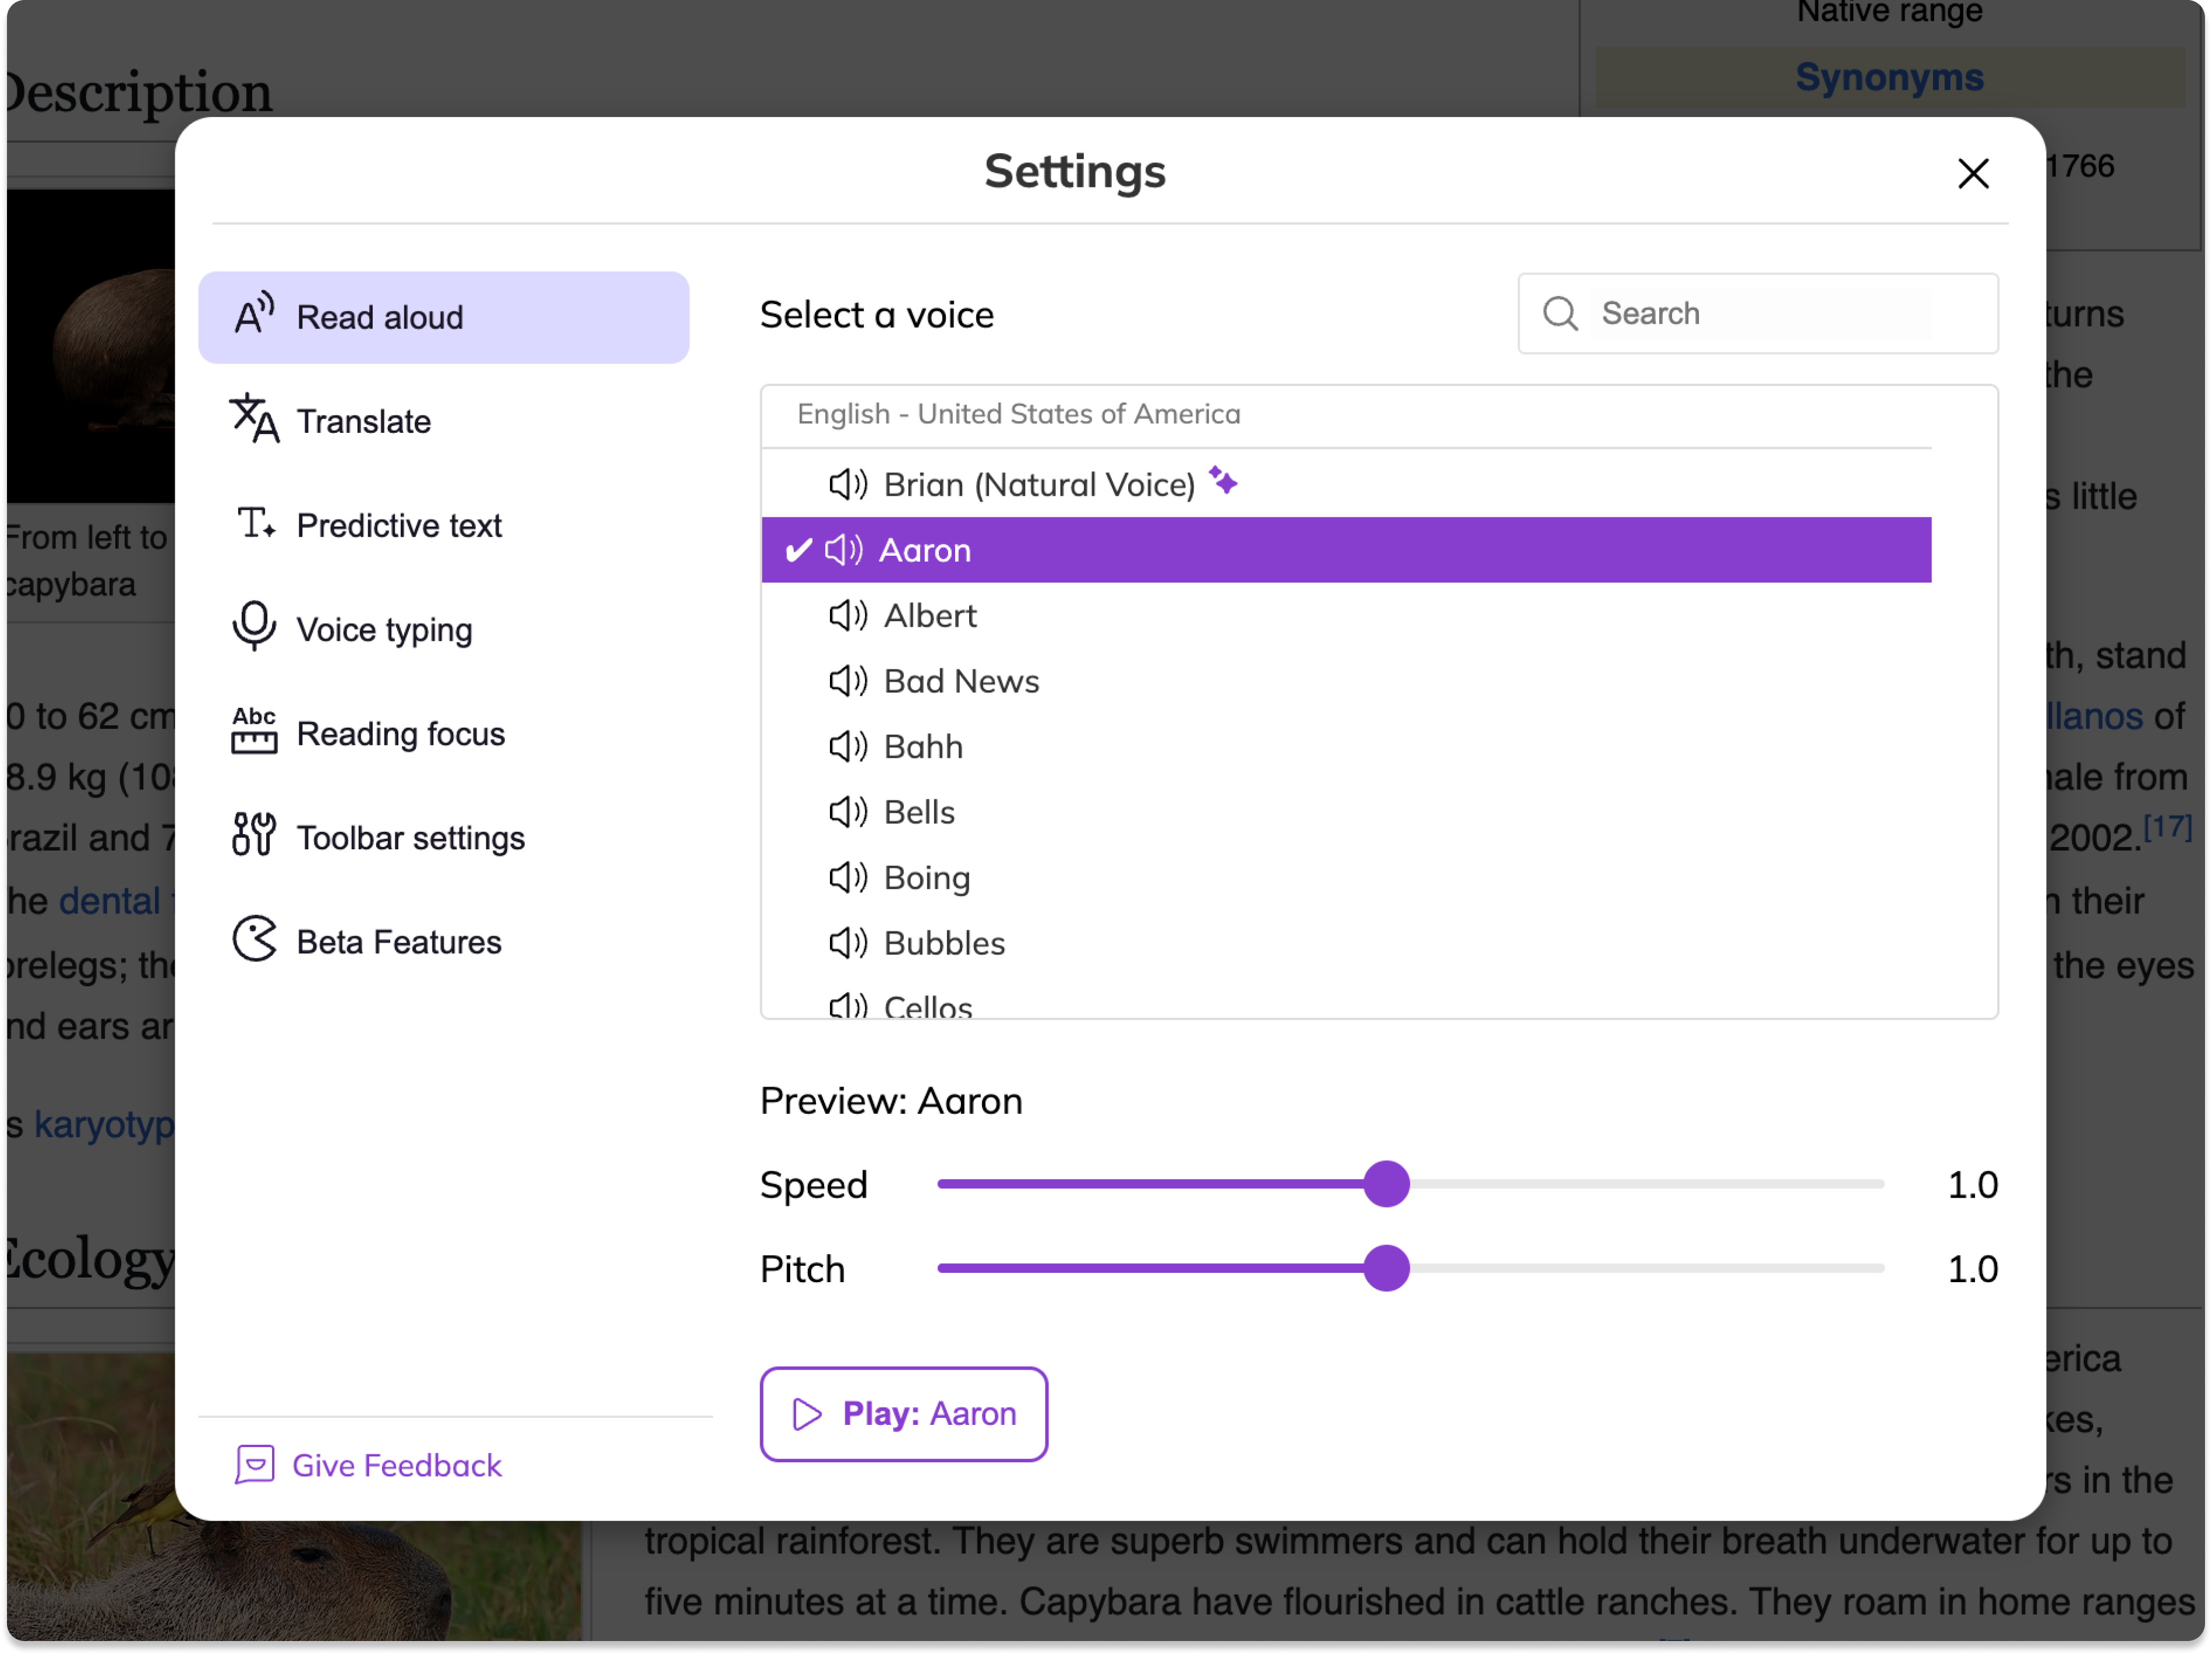Choose the Boing voice

[x=1346, y=877]
